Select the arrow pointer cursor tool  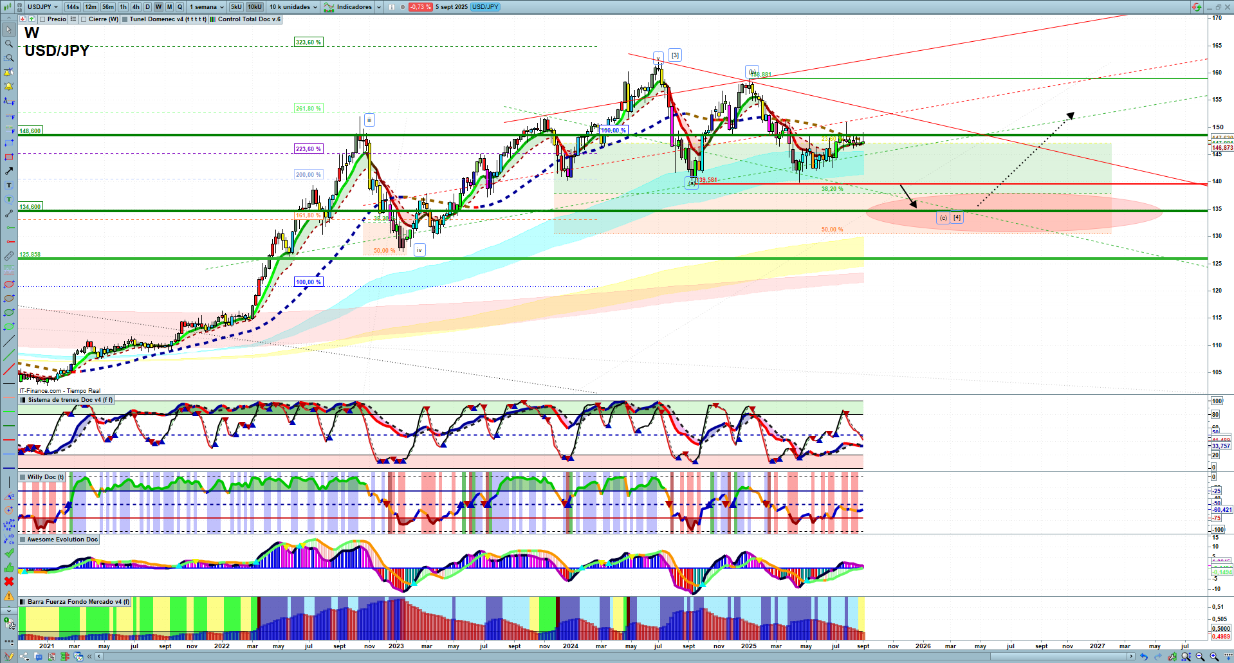pyautogui.click(x=9, y=30)
